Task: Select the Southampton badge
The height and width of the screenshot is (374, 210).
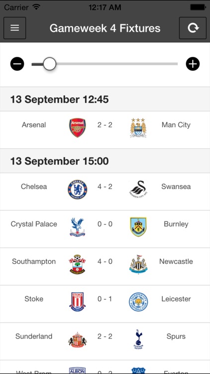Action: click(77, 264)
